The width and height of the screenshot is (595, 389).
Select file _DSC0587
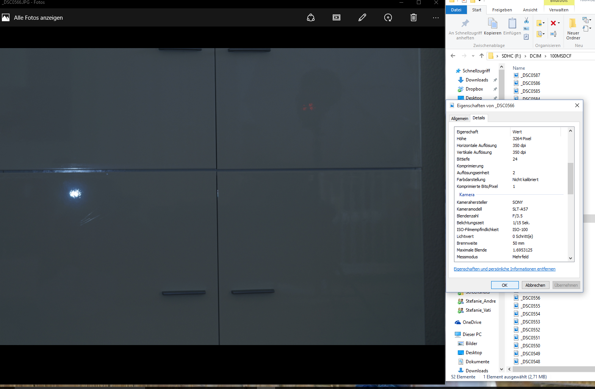point(530,75)
